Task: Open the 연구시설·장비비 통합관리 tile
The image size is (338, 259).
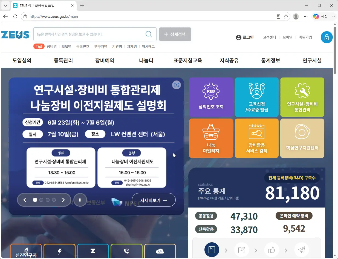Action: [x=302, y=97]
